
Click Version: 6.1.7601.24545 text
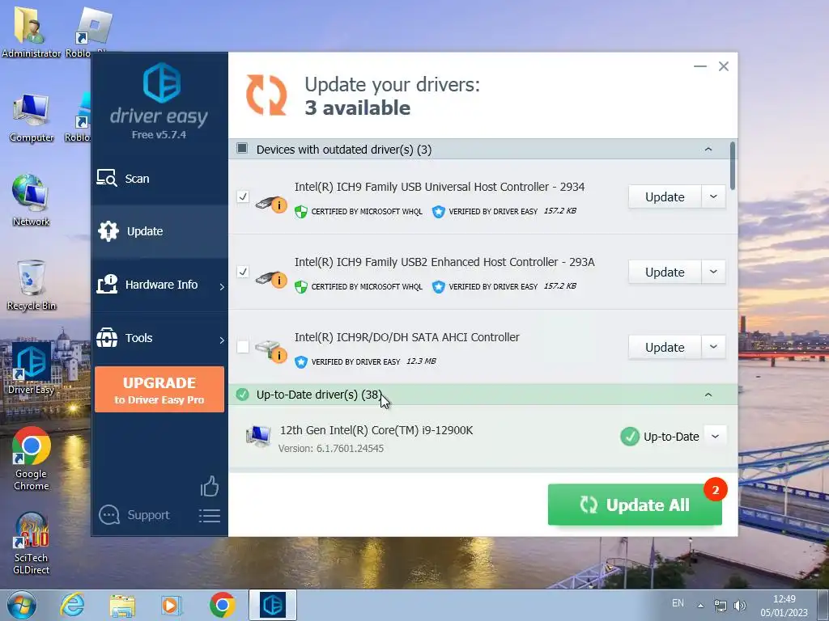(331, 448)
